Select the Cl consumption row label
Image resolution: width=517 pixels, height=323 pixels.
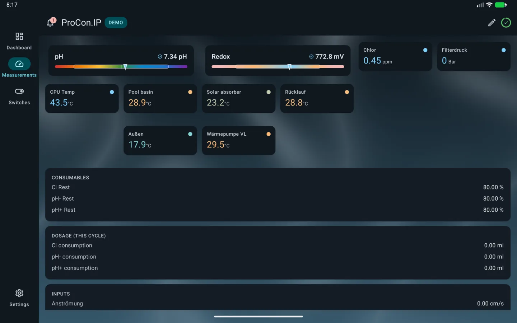click(72, 245)
